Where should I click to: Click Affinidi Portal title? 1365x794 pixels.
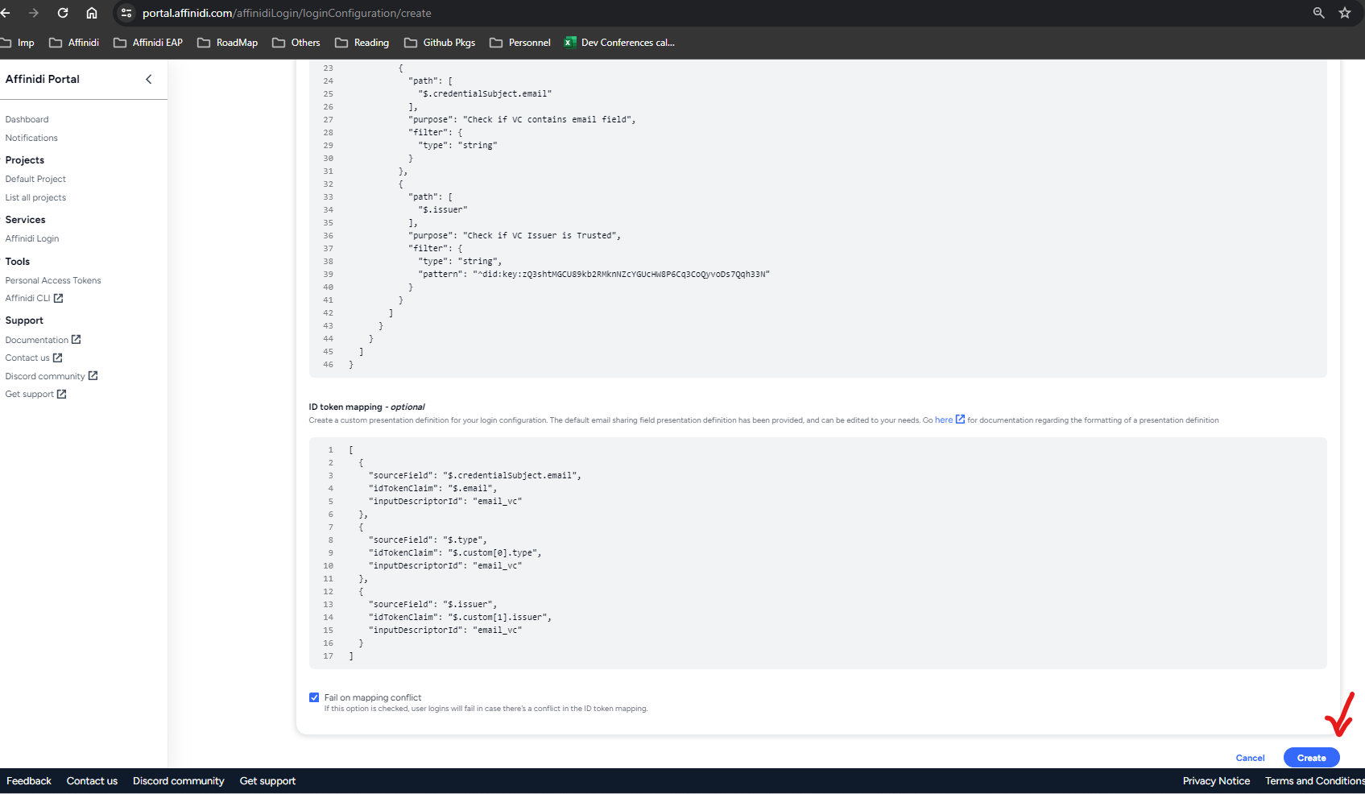pyautogui.click(x=43, y=79)
